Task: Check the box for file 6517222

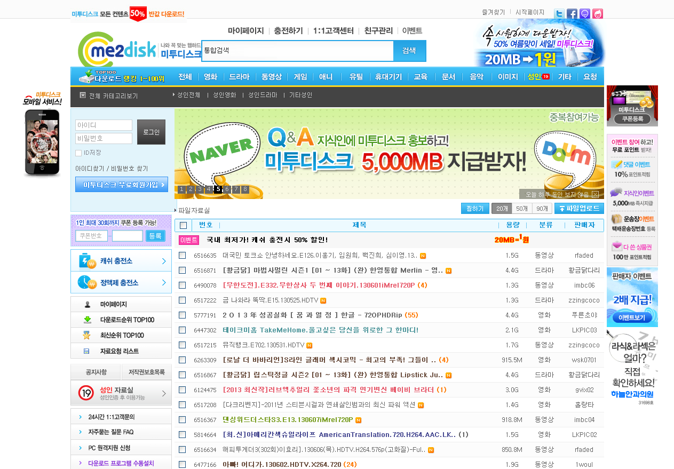Action: (x=182, y=300)
